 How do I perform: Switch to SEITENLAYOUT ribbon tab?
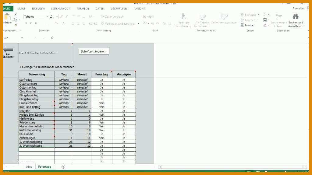pos(61,9)
